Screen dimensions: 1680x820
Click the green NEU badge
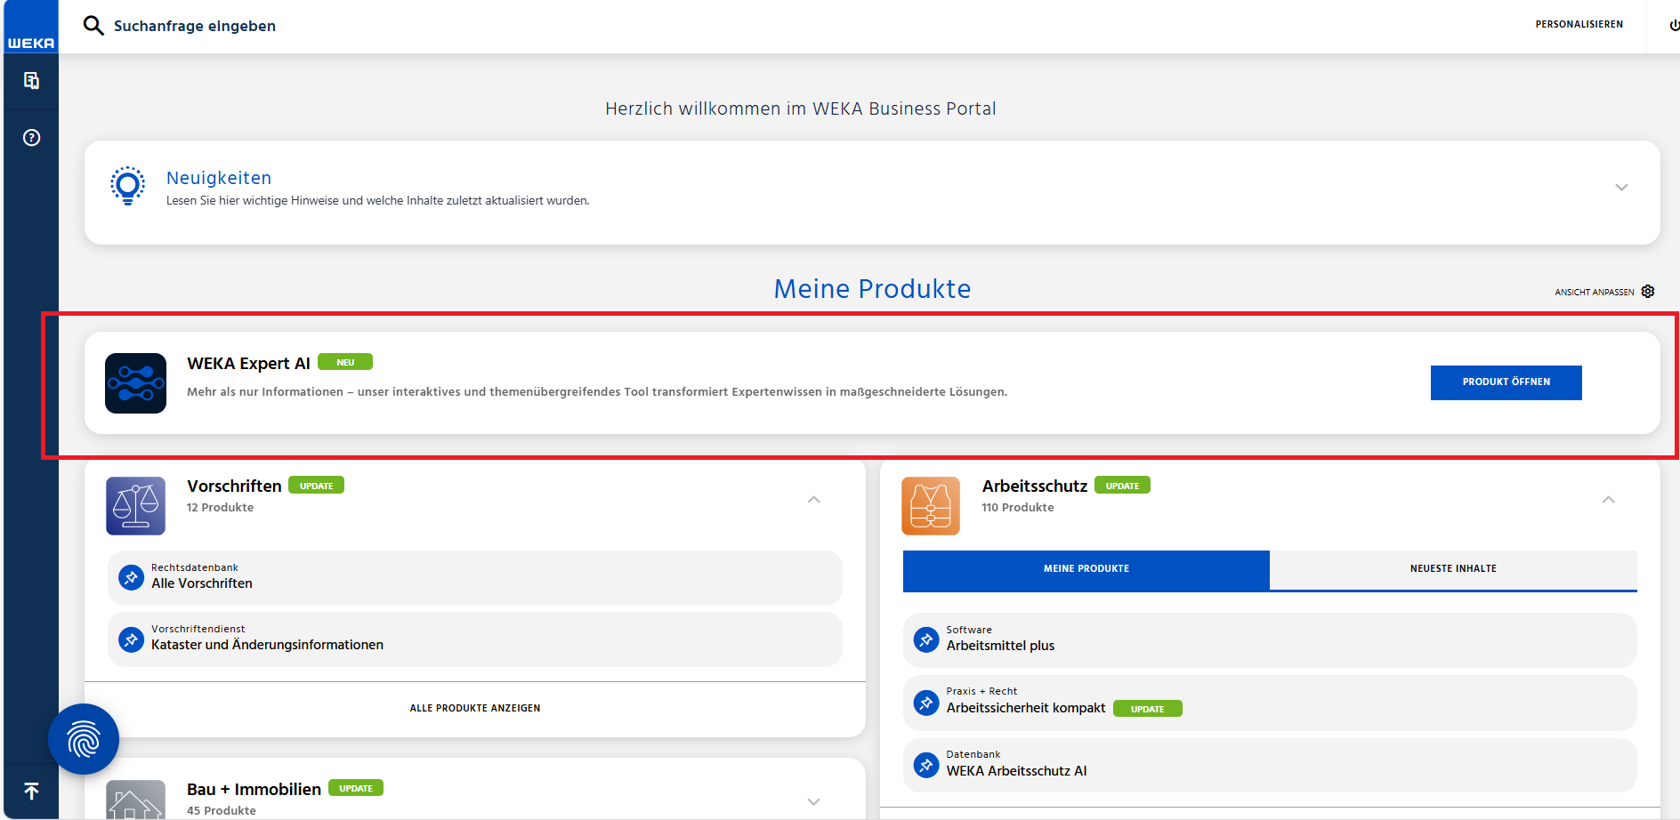tap(345, 362)
